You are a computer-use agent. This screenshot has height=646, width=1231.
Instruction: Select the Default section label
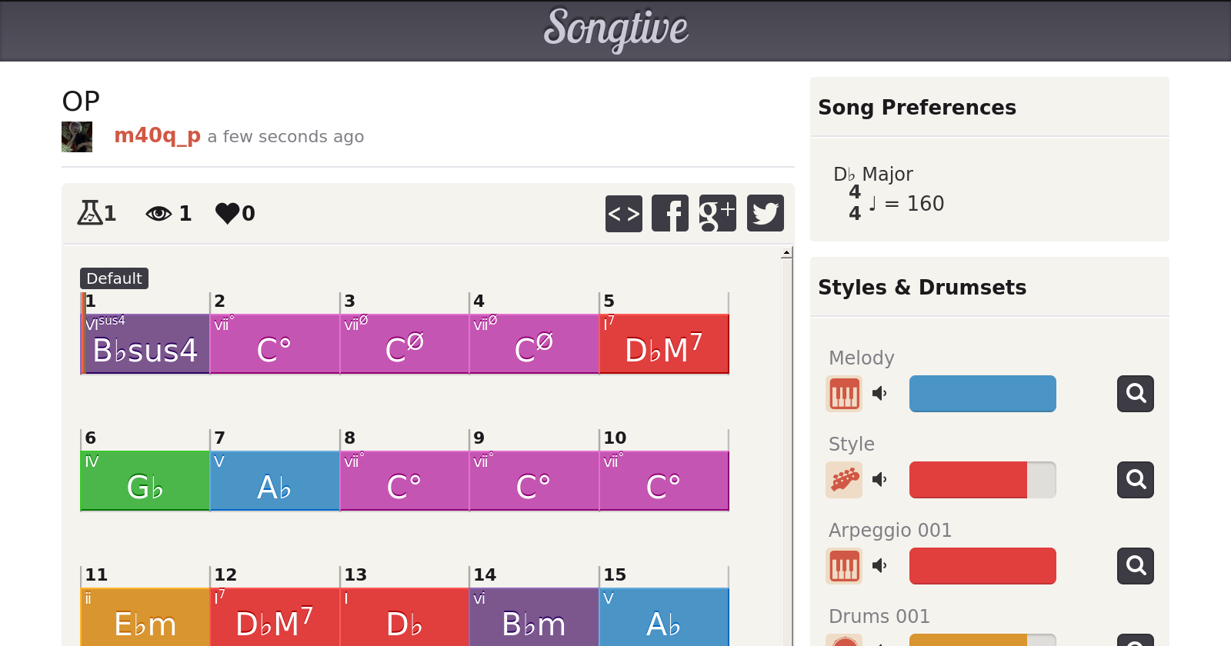click(114, 278)
